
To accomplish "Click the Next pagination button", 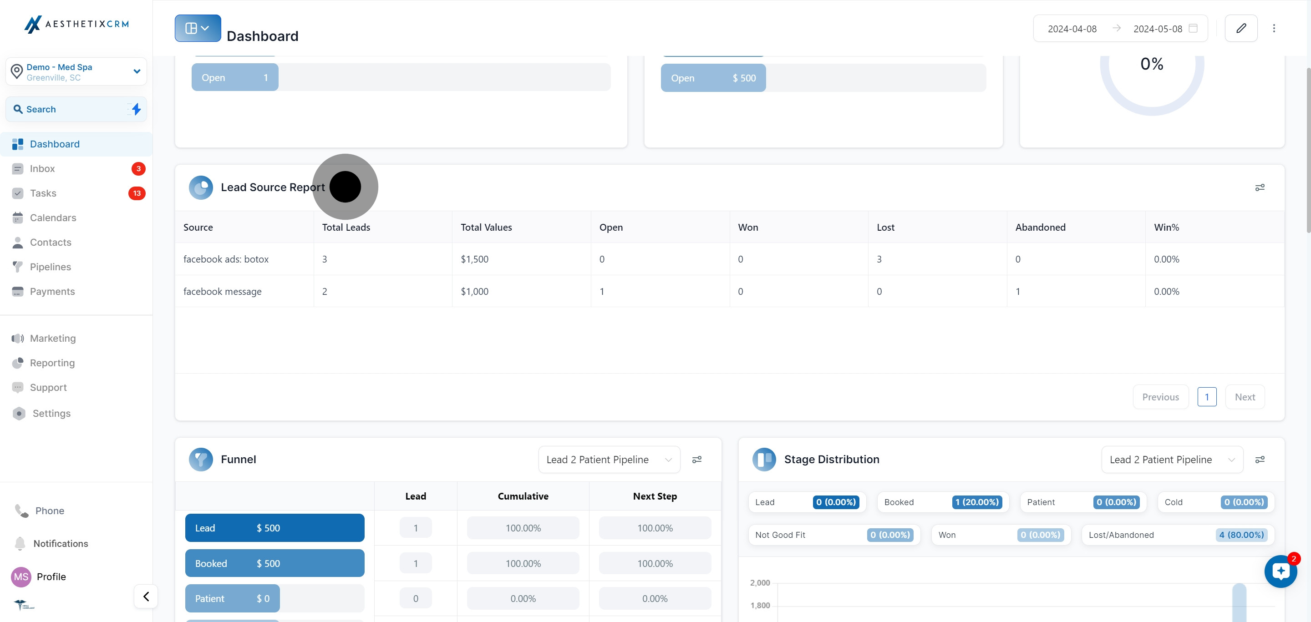I will point(1245,397).
